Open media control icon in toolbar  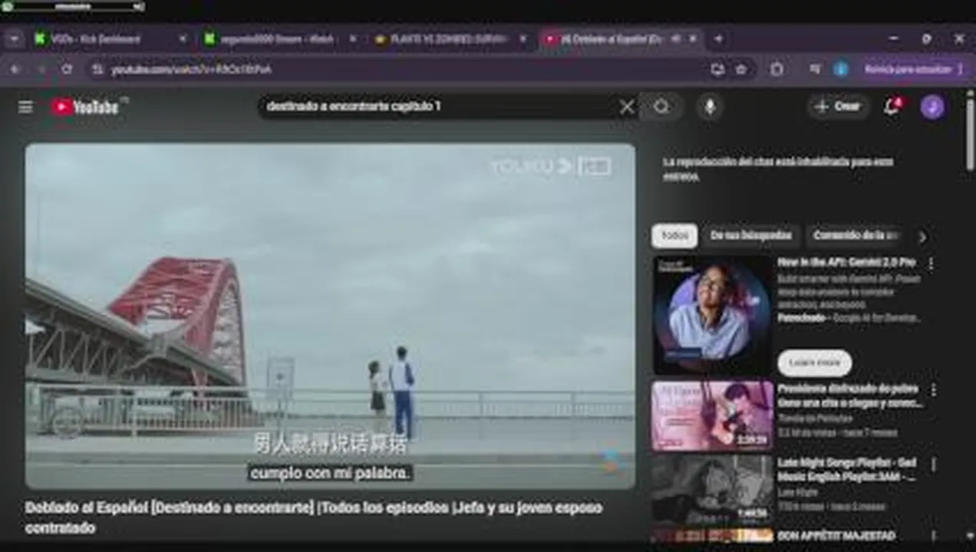tap(815, 69)
